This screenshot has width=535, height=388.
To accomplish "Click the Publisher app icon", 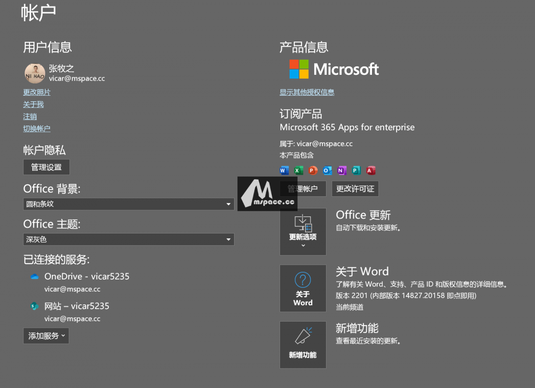I will click(x=356, y=170).
